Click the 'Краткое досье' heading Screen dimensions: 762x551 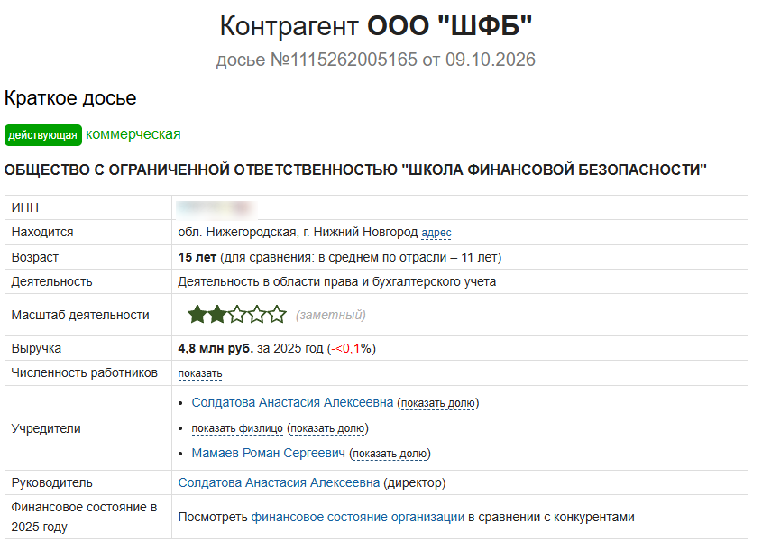tap(70, 98)
